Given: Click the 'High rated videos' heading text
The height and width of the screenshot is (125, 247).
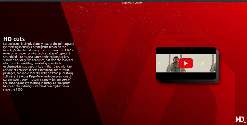Looking at the screenshot, I should click(x=132, y=3).
